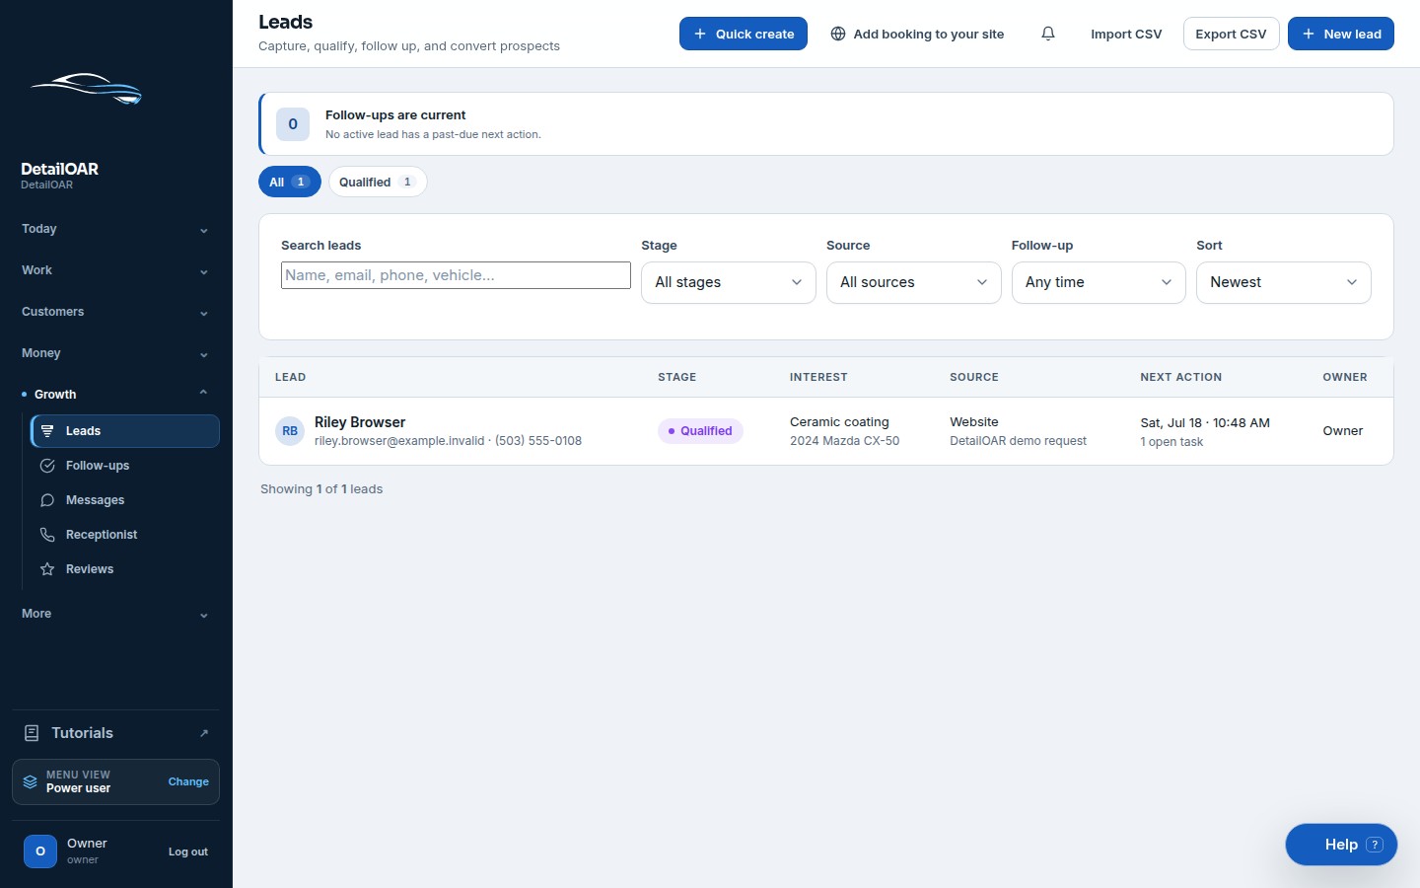
Task: Click the RB avatar for Riley Browser
Action: click(x=290, y=431)
